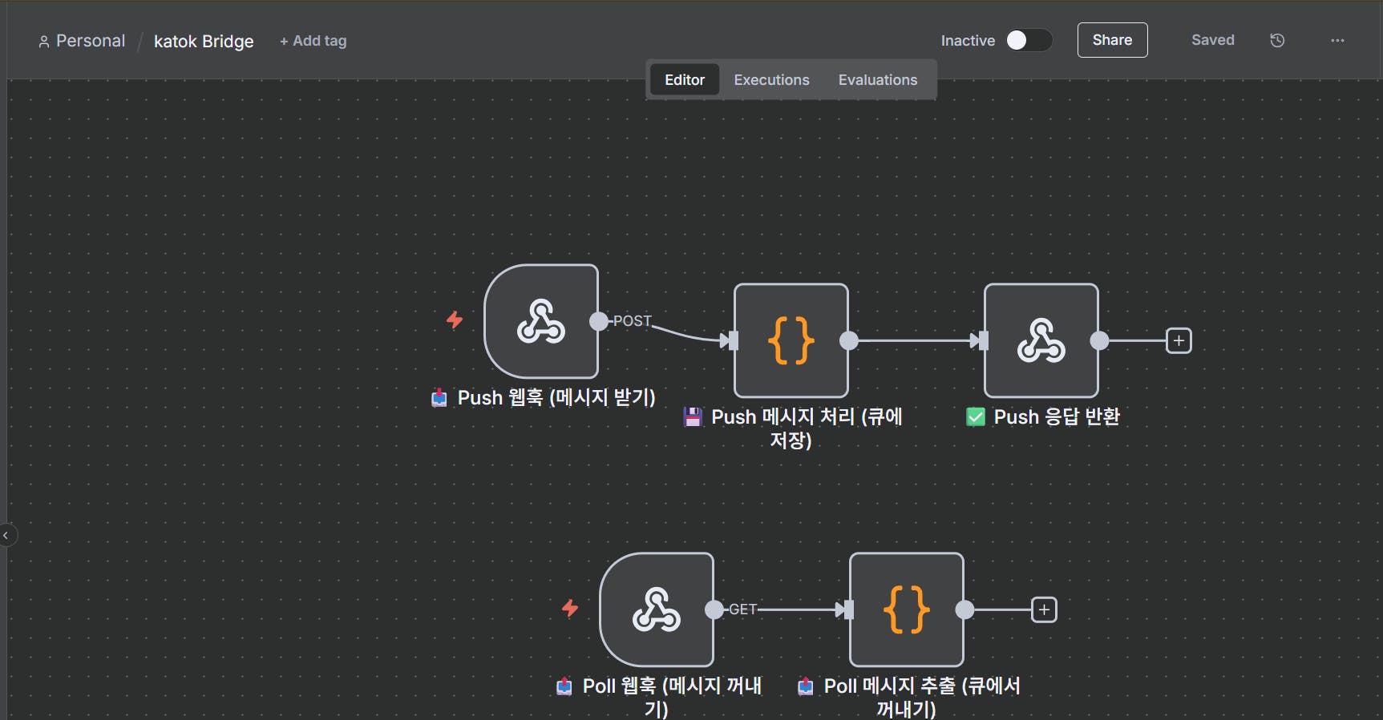This screenshot has height=720, width=1383.
Task: Expand the collapsed left sidebar
Action: (6, 535)
